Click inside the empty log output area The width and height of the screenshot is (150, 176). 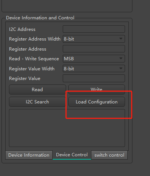pos(67,128)
